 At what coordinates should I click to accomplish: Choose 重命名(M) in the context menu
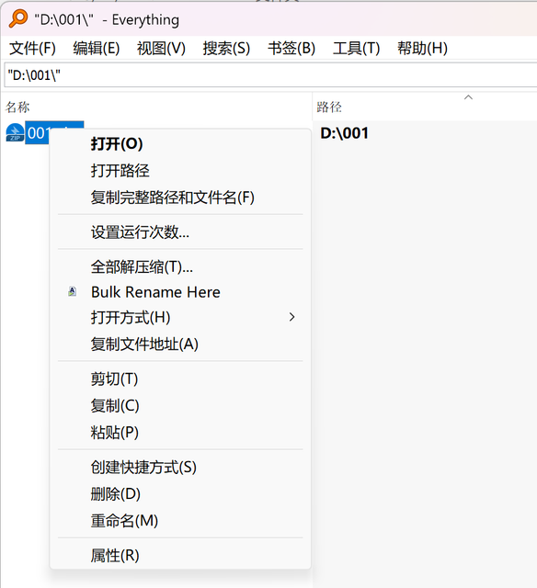[180, 521]
